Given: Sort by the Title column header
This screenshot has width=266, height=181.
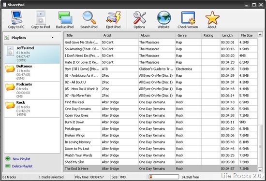Looking at the screenshot, I should (x=82, y=35).
